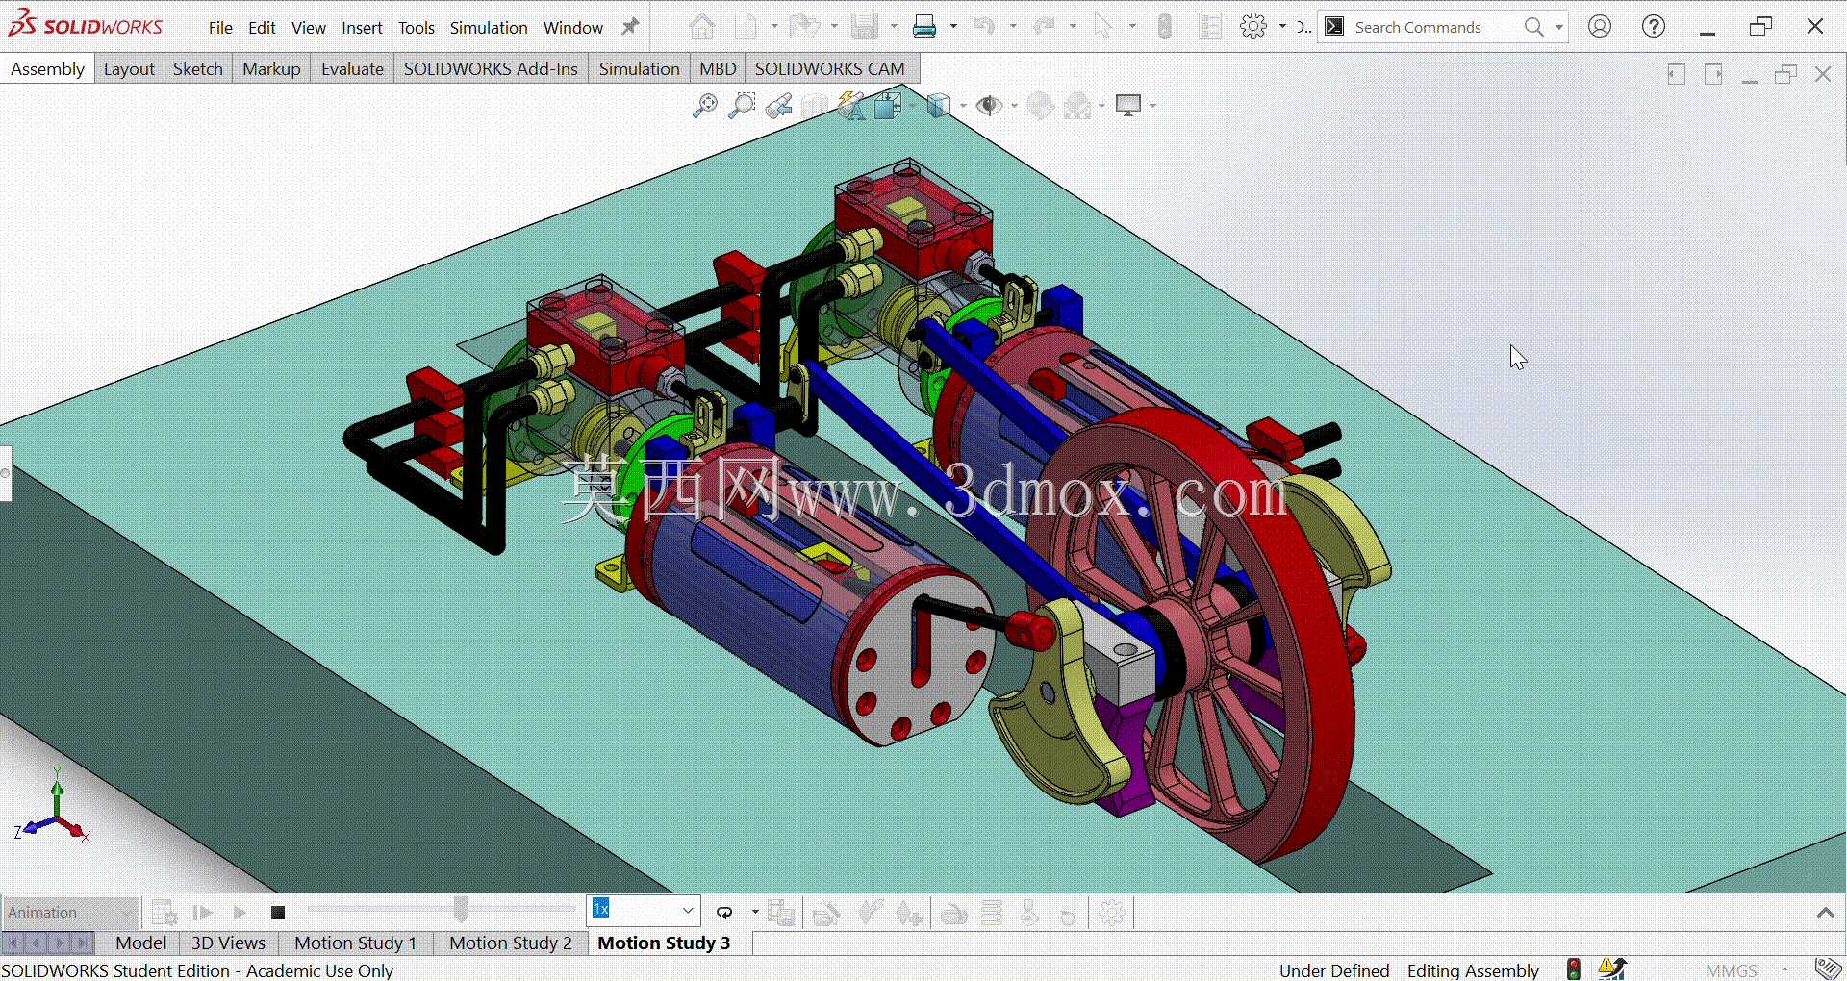
Task: Select Motion Study 1 tab
Action: tap(355, 943)
